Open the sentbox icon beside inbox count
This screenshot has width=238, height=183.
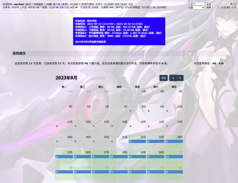[232, 8]
